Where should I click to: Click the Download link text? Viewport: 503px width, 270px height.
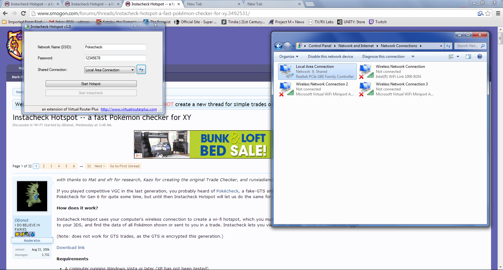[71, 247]
